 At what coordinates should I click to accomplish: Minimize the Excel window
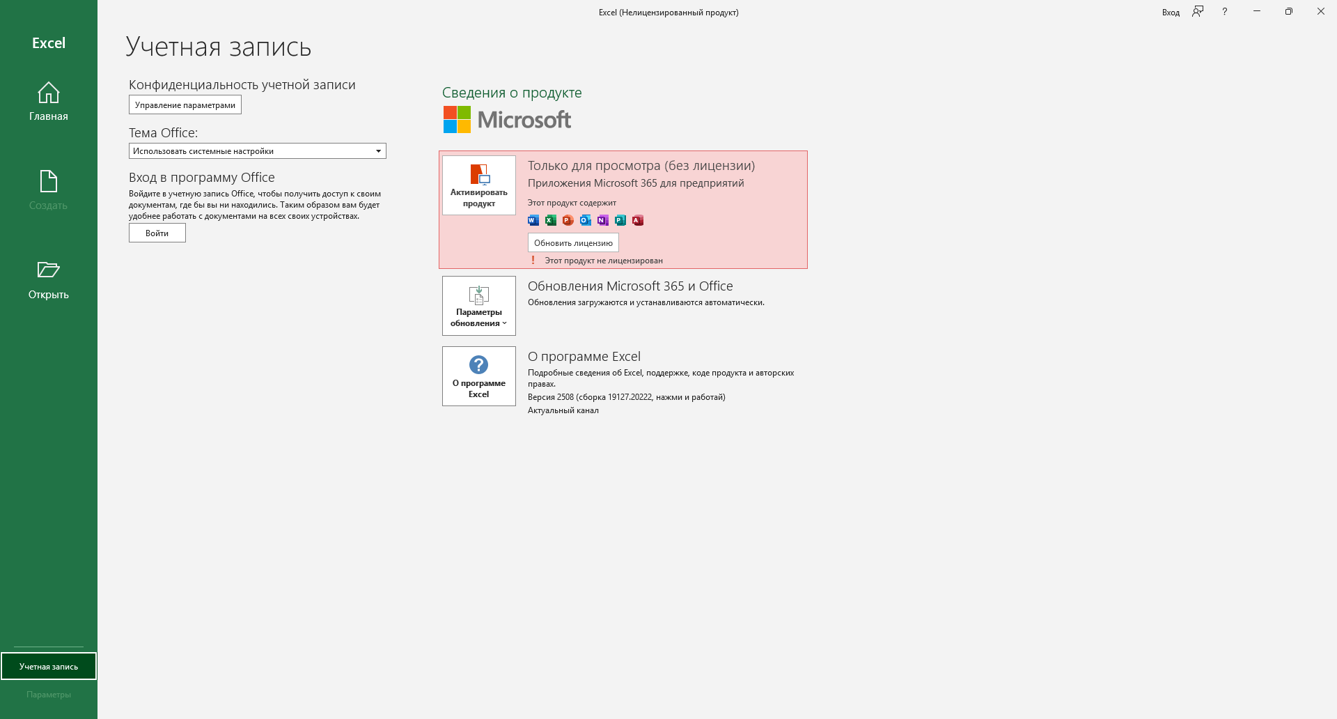coord(1257,11)
